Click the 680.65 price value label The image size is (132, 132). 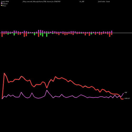pyautogui.click(x=127, y=98)
